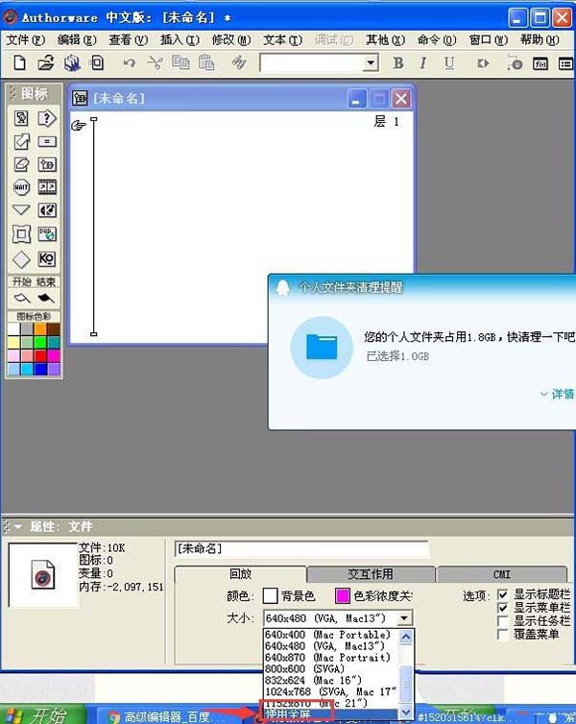Screen dimensions: 576x724
Task: Undo the last action from toolbar
Action: click(x=130, y=62)
